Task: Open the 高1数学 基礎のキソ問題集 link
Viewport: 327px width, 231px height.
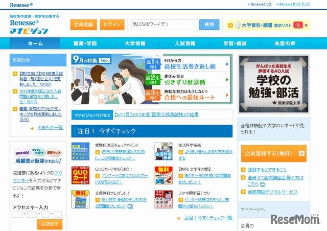Action: [x=121, y=203]
